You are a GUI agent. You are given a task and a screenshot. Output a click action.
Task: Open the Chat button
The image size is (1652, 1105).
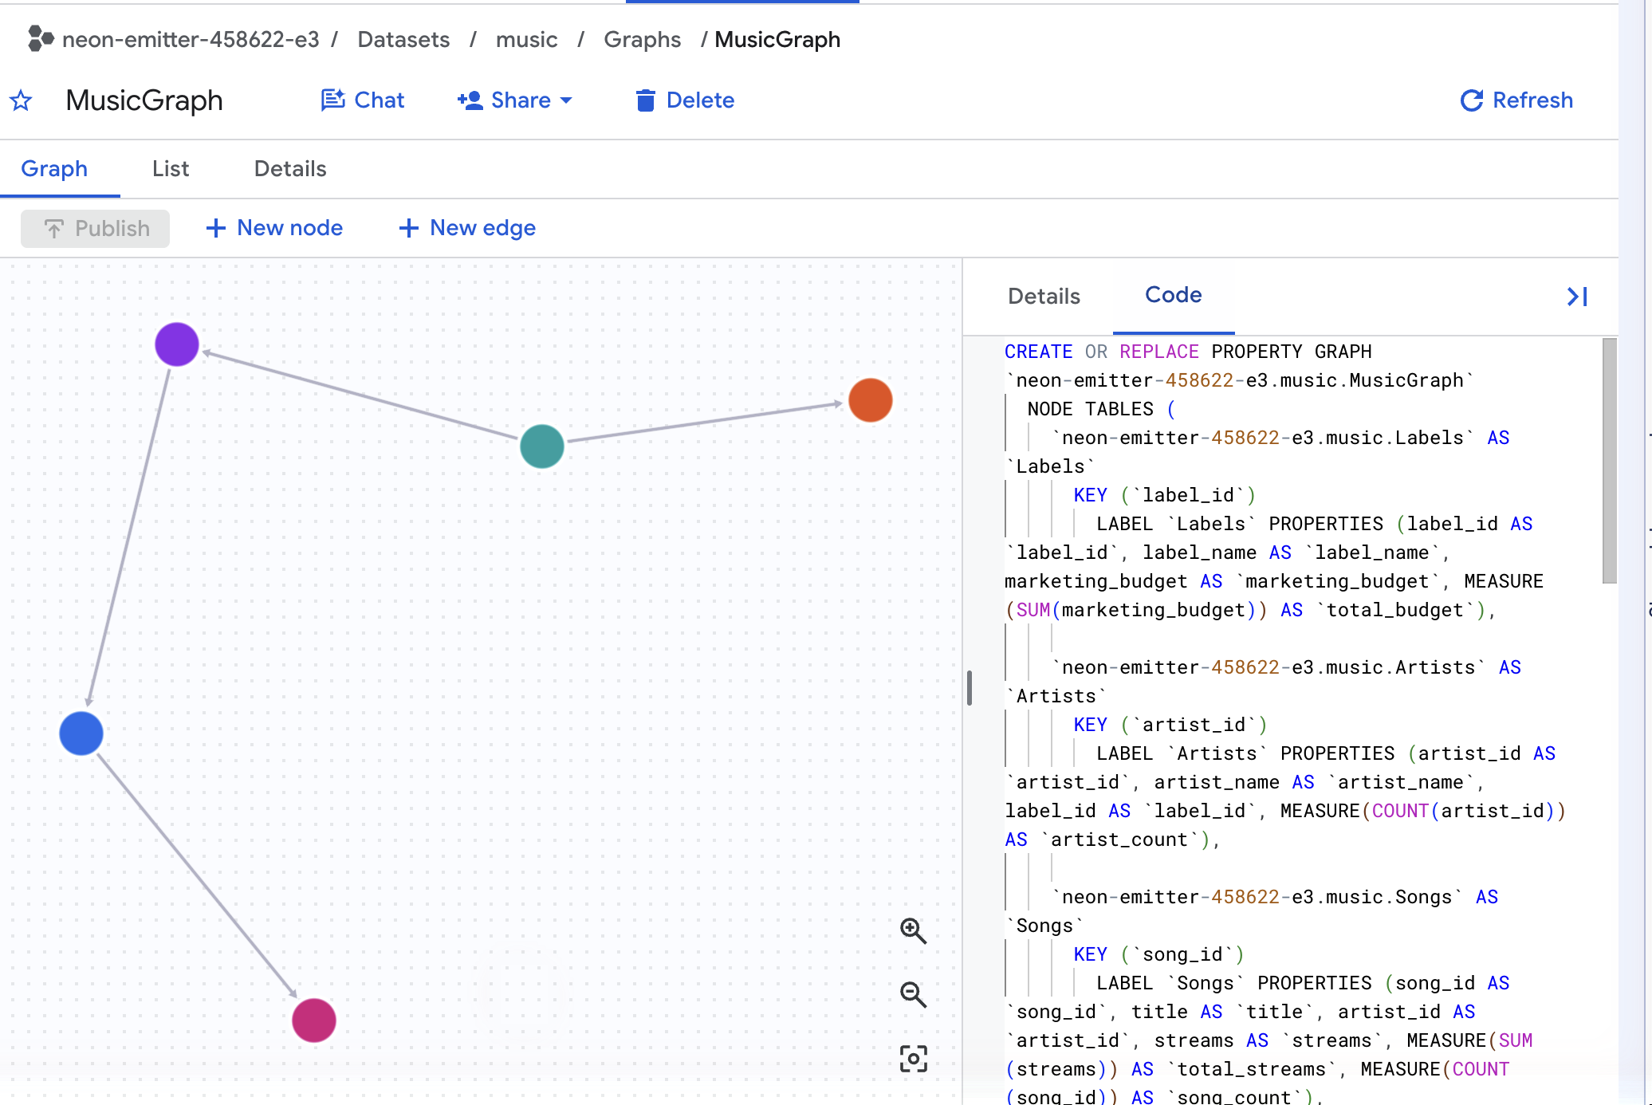pyautogui.click(x=363, y=100)
